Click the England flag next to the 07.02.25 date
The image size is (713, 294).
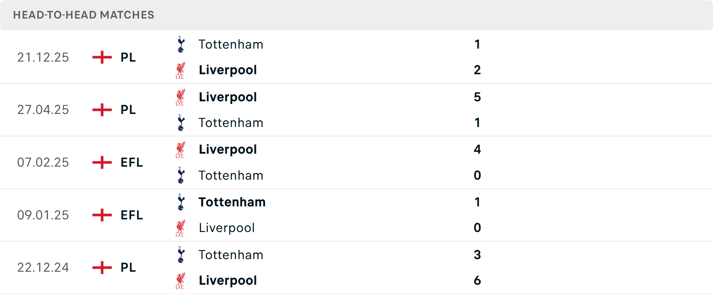[101, 162]
